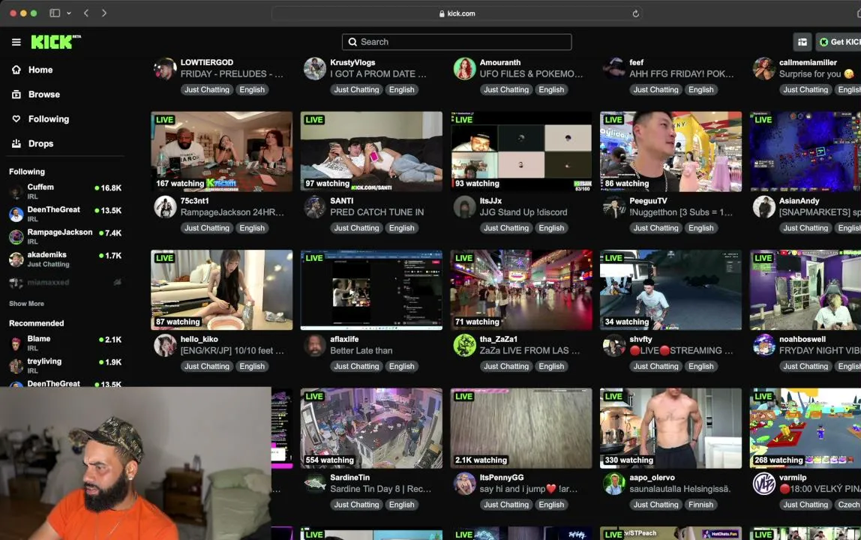Open 75c3nt1 stream thumbnail
This screenshot has height=540, width=861.
tap(222, 151)
